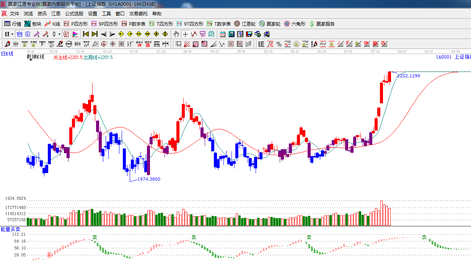Expand the candlestick style dropdown arrow

[x=59, y=34]
